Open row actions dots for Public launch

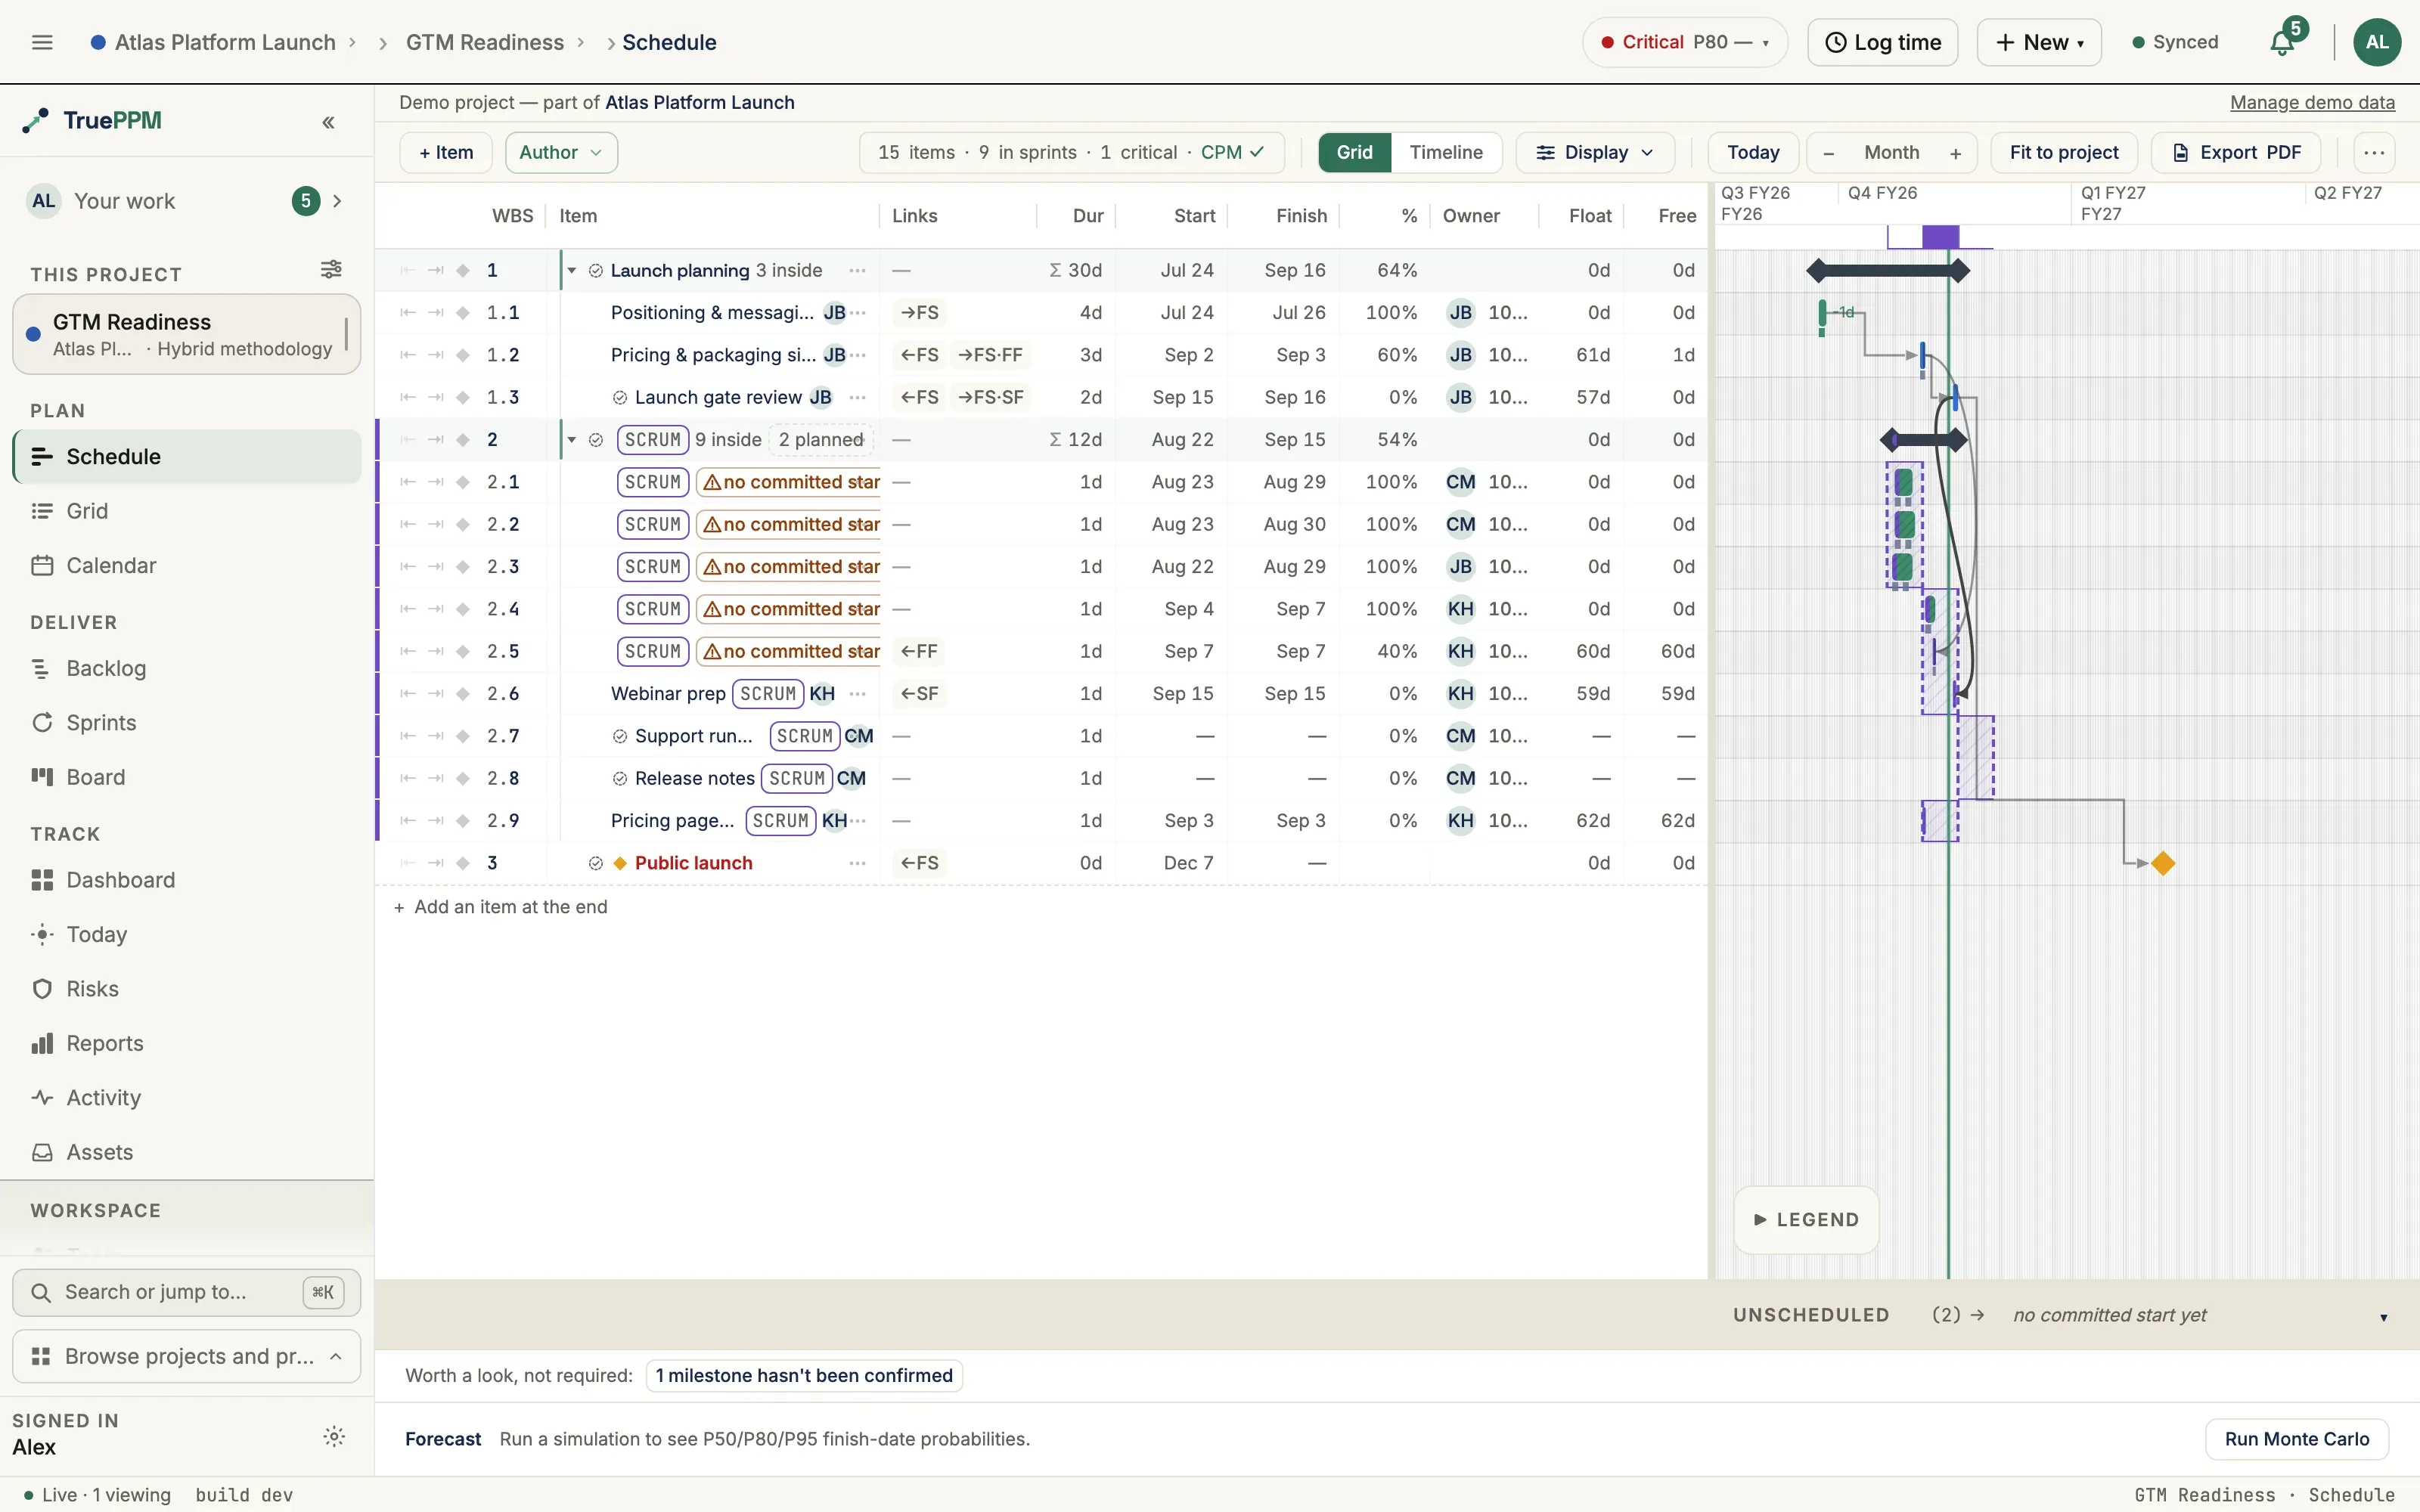coord(857,863)
